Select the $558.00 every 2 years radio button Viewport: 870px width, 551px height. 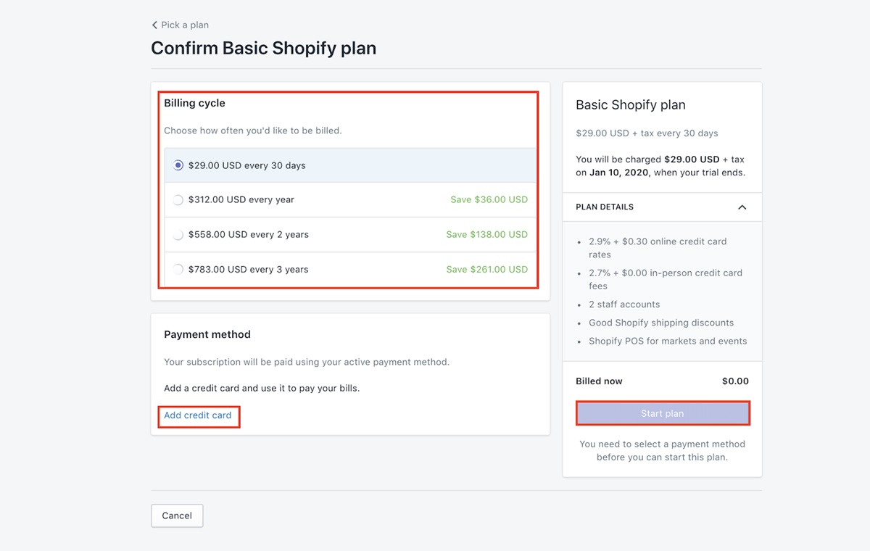pos(178,235)
